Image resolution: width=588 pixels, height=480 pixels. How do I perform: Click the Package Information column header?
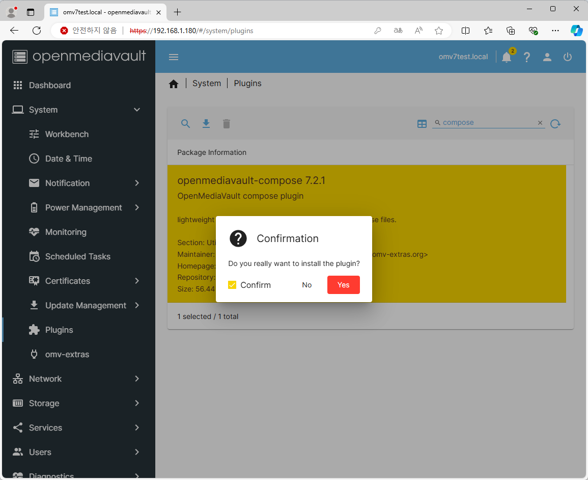pos(211,152)
